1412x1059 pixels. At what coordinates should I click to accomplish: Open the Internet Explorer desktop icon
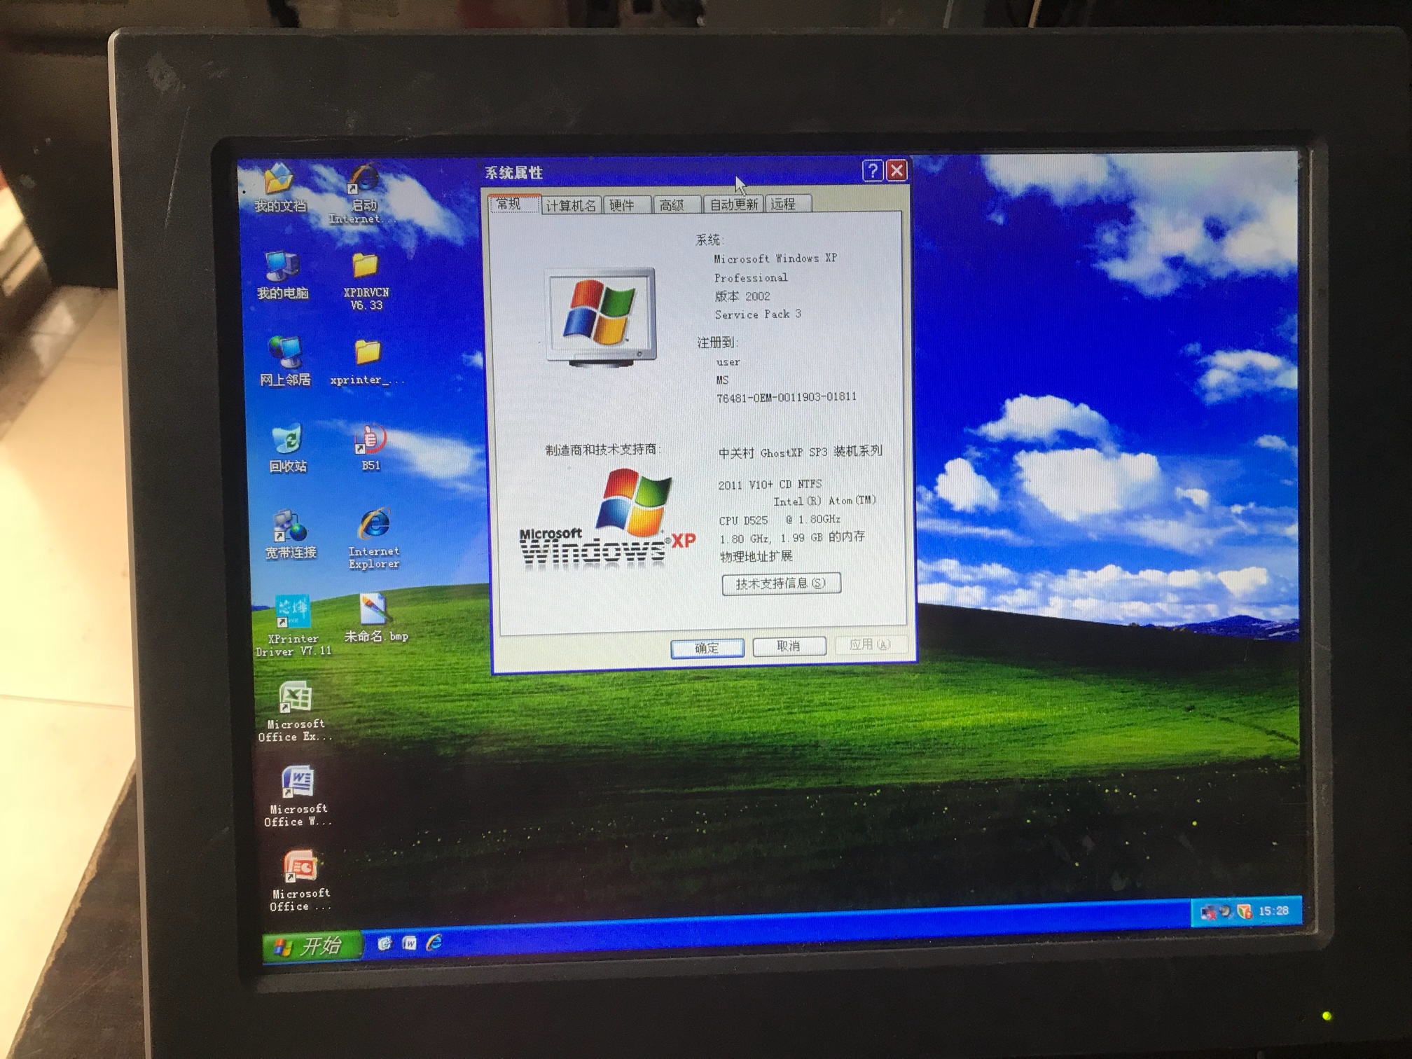[x=374, y=538]
